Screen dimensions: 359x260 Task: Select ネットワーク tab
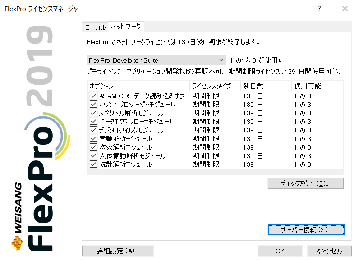126,27
